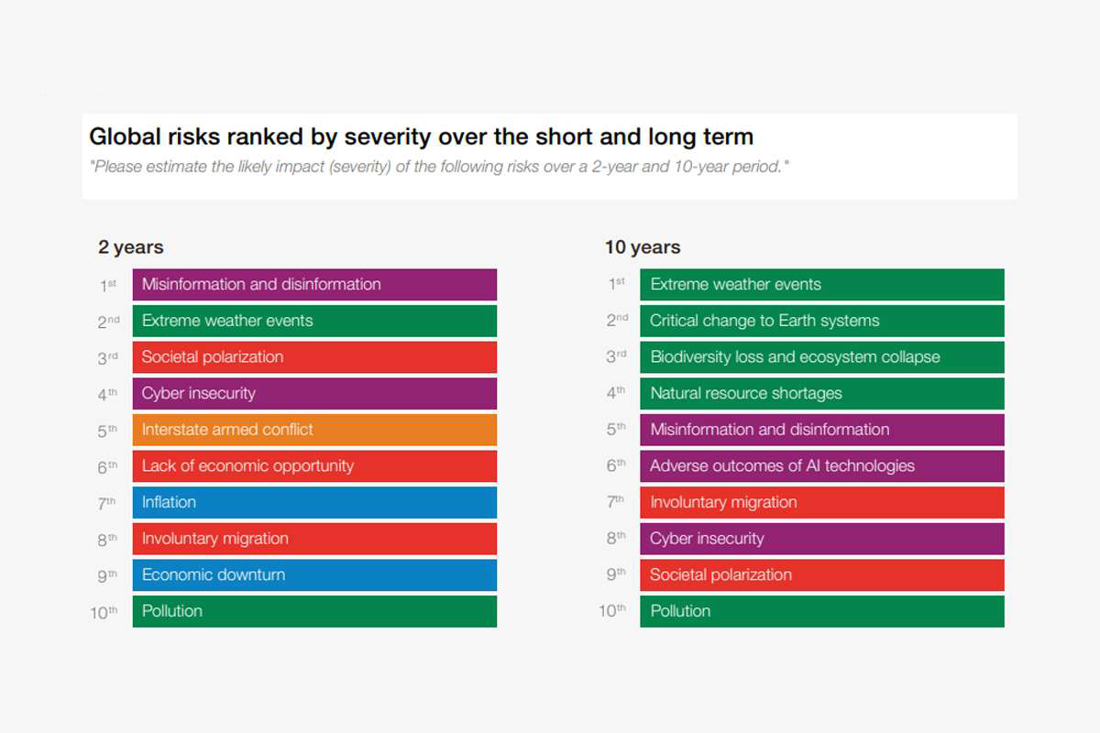
Task: Select Cyber insecurity in the 10 years list
Action: 821,539
